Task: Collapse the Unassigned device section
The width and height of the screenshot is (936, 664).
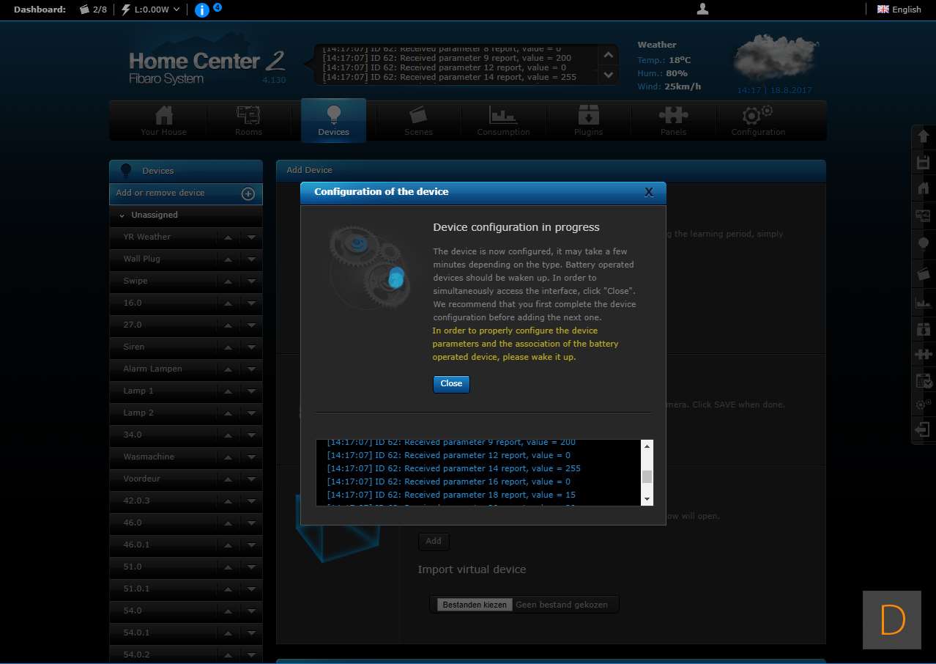Action: [122, 215]
